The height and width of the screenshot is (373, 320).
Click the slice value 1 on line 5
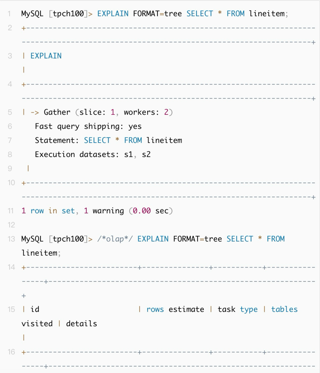[x=113, y=112]
